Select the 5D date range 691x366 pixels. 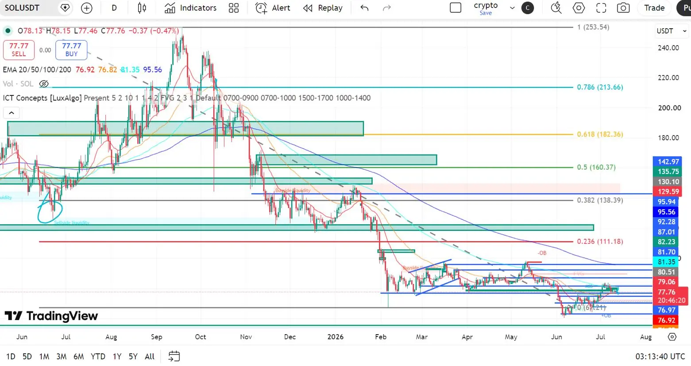click(x=27, y=356)
